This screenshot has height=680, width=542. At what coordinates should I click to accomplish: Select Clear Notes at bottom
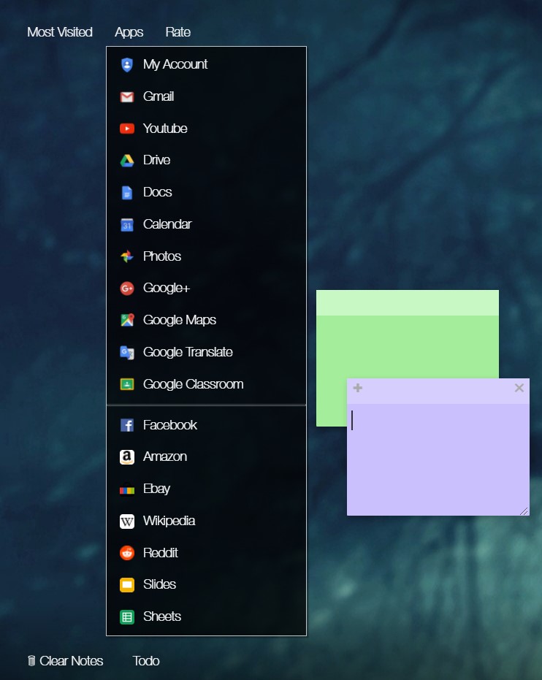coord(65,661)
